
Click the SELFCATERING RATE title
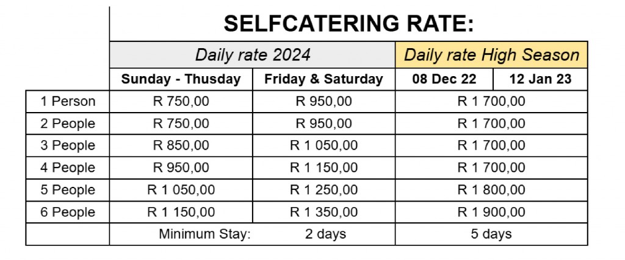tap(349, 24)
